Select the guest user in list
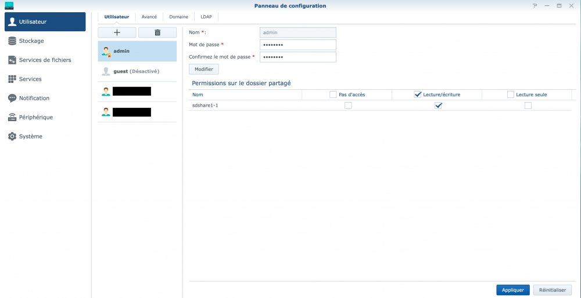 click(137, 71)
